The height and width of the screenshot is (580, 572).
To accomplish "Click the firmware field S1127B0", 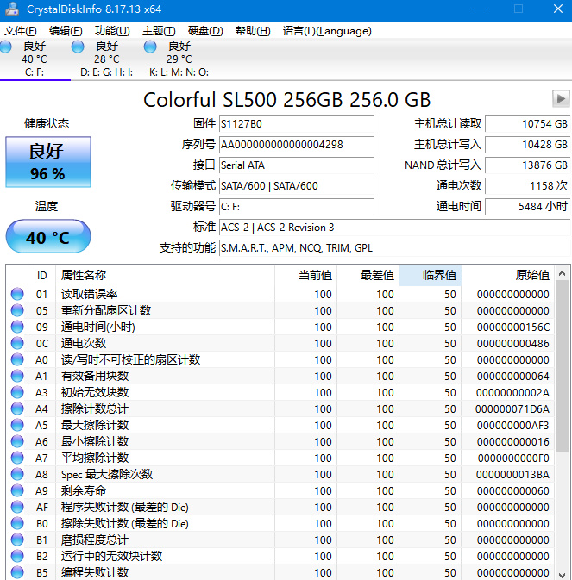I will tap(296, 124).
